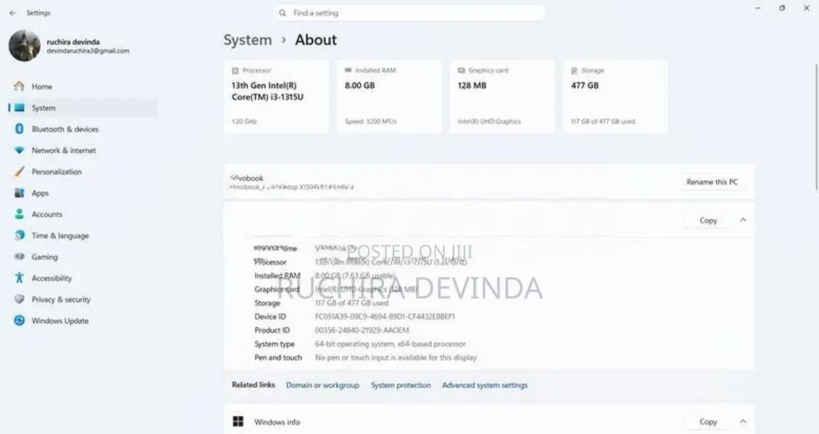
Task: Click the Graphics card icon
Action: coord(461,70)
